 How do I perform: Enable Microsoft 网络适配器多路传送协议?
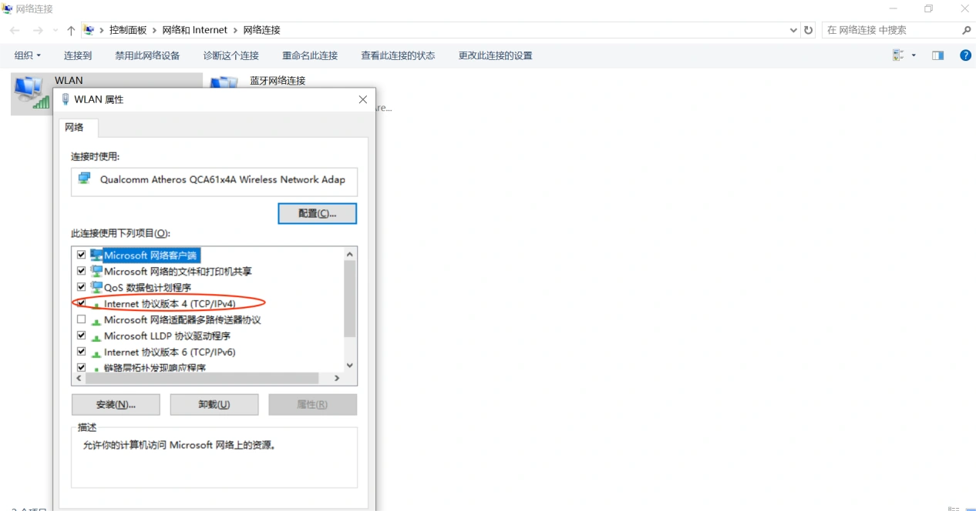tap(81, 319)
